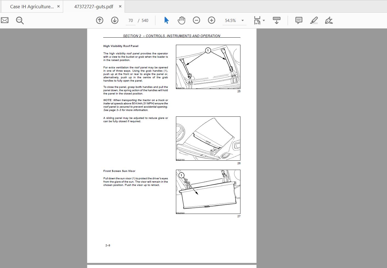Activate the selection arrow tool
The image size is (387, 268).
[x=166, y=20]
